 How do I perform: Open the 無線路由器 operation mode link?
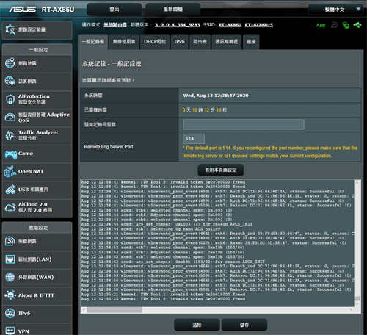(x=115, y=25)
